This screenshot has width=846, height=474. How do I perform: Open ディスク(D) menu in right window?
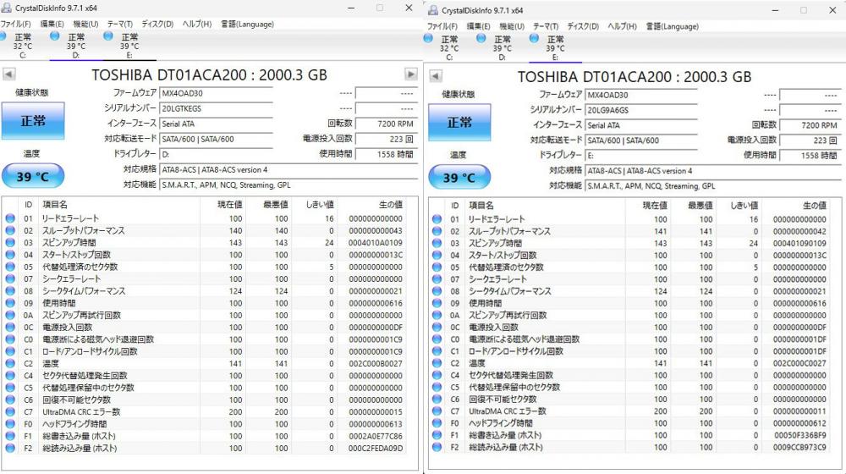[x=583, y=26]
